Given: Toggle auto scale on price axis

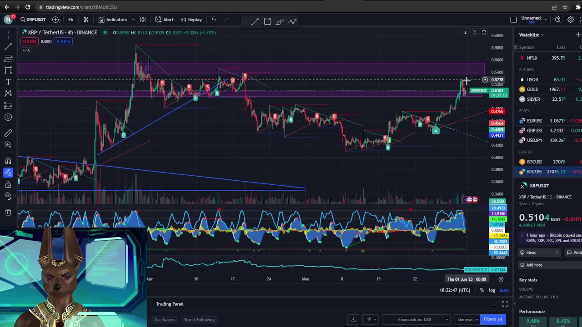Looking at the screenshot, I should [x=504, y=290].
